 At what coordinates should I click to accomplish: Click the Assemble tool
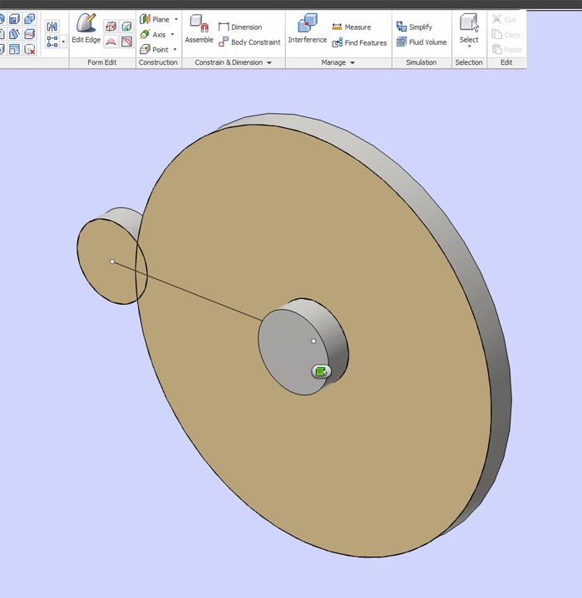tap(199, 28)
